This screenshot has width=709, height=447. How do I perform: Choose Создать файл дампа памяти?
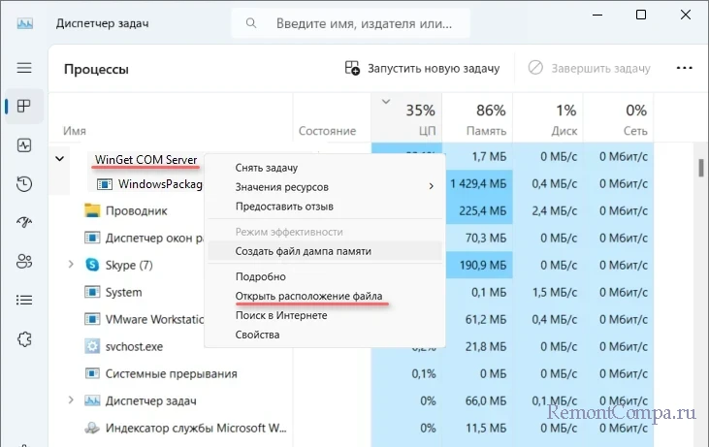(325, 251)
